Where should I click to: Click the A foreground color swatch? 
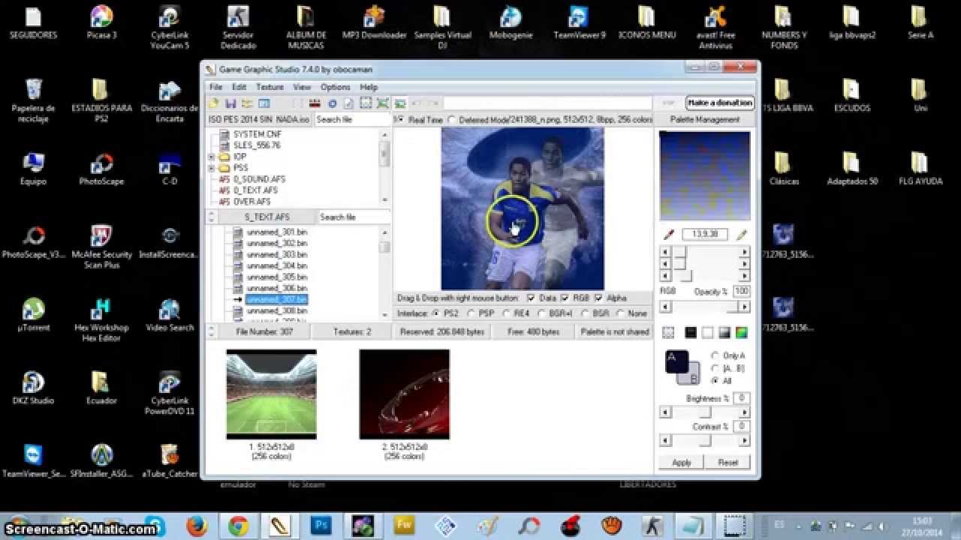click(x=676, y=361)
